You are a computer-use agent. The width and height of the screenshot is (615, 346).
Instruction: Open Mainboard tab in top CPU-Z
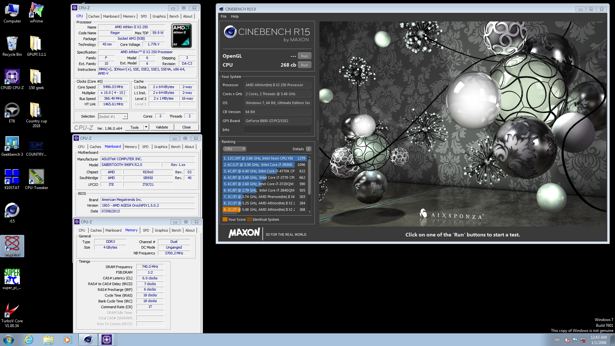coord(111,16)
